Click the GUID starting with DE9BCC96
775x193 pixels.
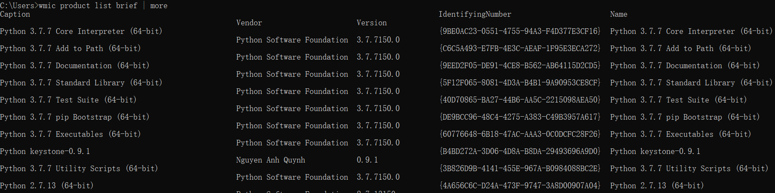coord(520,117)
